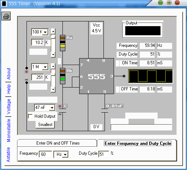Click the Ra value field showing 10.2
This screenshot has width=187, height=170.
[38, 42]
